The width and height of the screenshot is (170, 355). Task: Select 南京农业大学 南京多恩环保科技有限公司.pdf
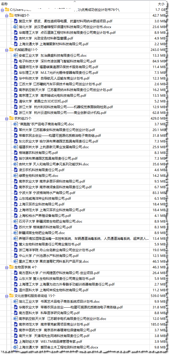click(x=52, y=181)
